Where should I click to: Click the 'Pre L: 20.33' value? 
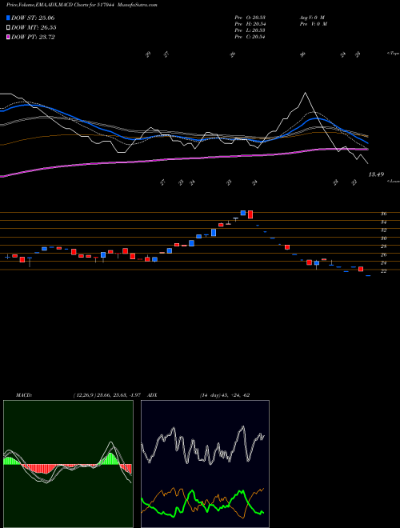(250, 30)
